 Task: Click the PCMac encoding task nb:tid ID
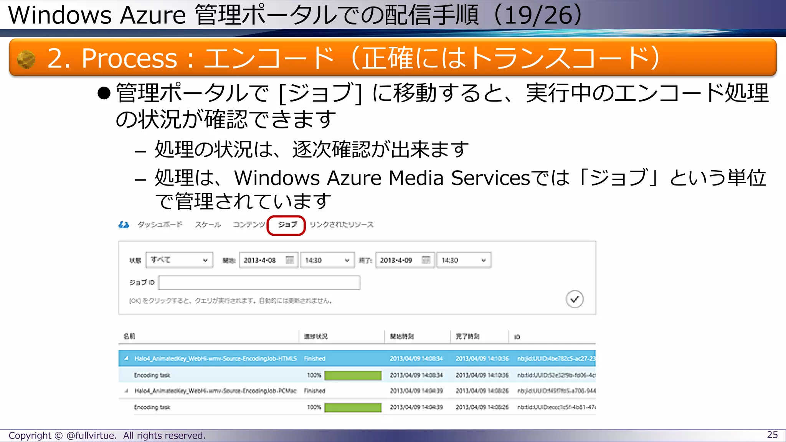click(x=556, y=407)
